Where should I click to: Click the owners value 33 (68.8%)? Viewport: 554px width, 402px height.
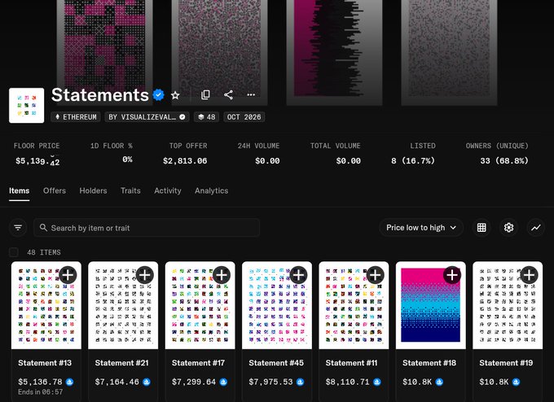[x=504, y=161]
